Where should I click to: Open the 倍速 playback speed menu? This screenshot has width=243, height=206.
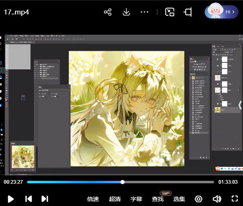pos(93,199)
